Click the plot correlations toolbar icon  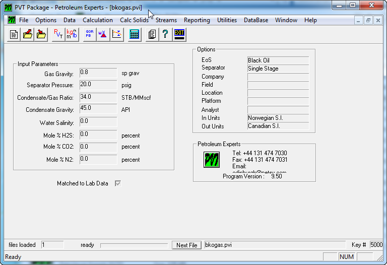117,35
